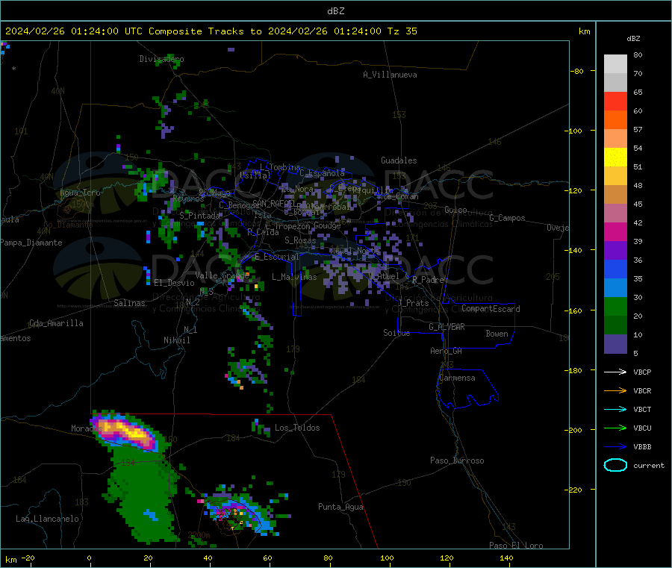Click the G_ALVEAR place label
Viewport: 672px width, 568px height.
click(447, 327)
